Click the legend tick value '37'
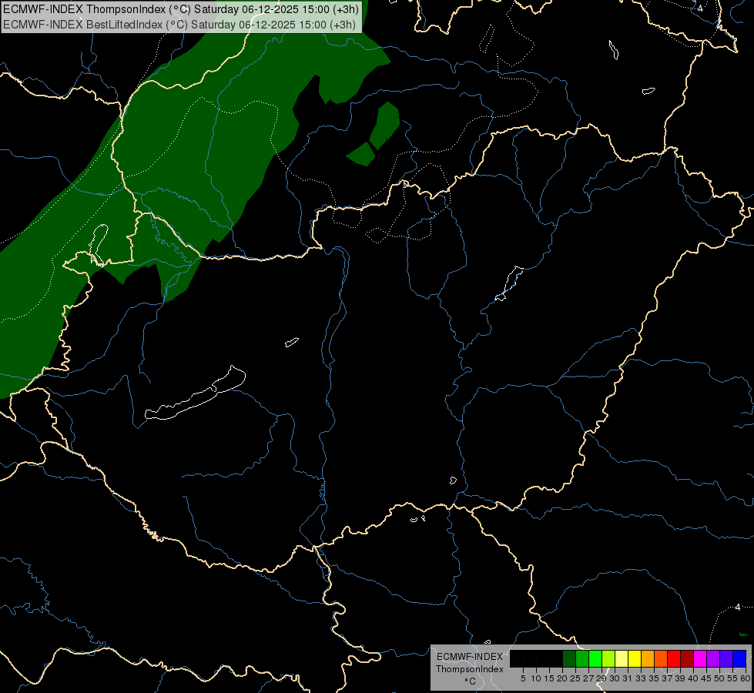This screenshot has width=754, height=693. [667, 678]
